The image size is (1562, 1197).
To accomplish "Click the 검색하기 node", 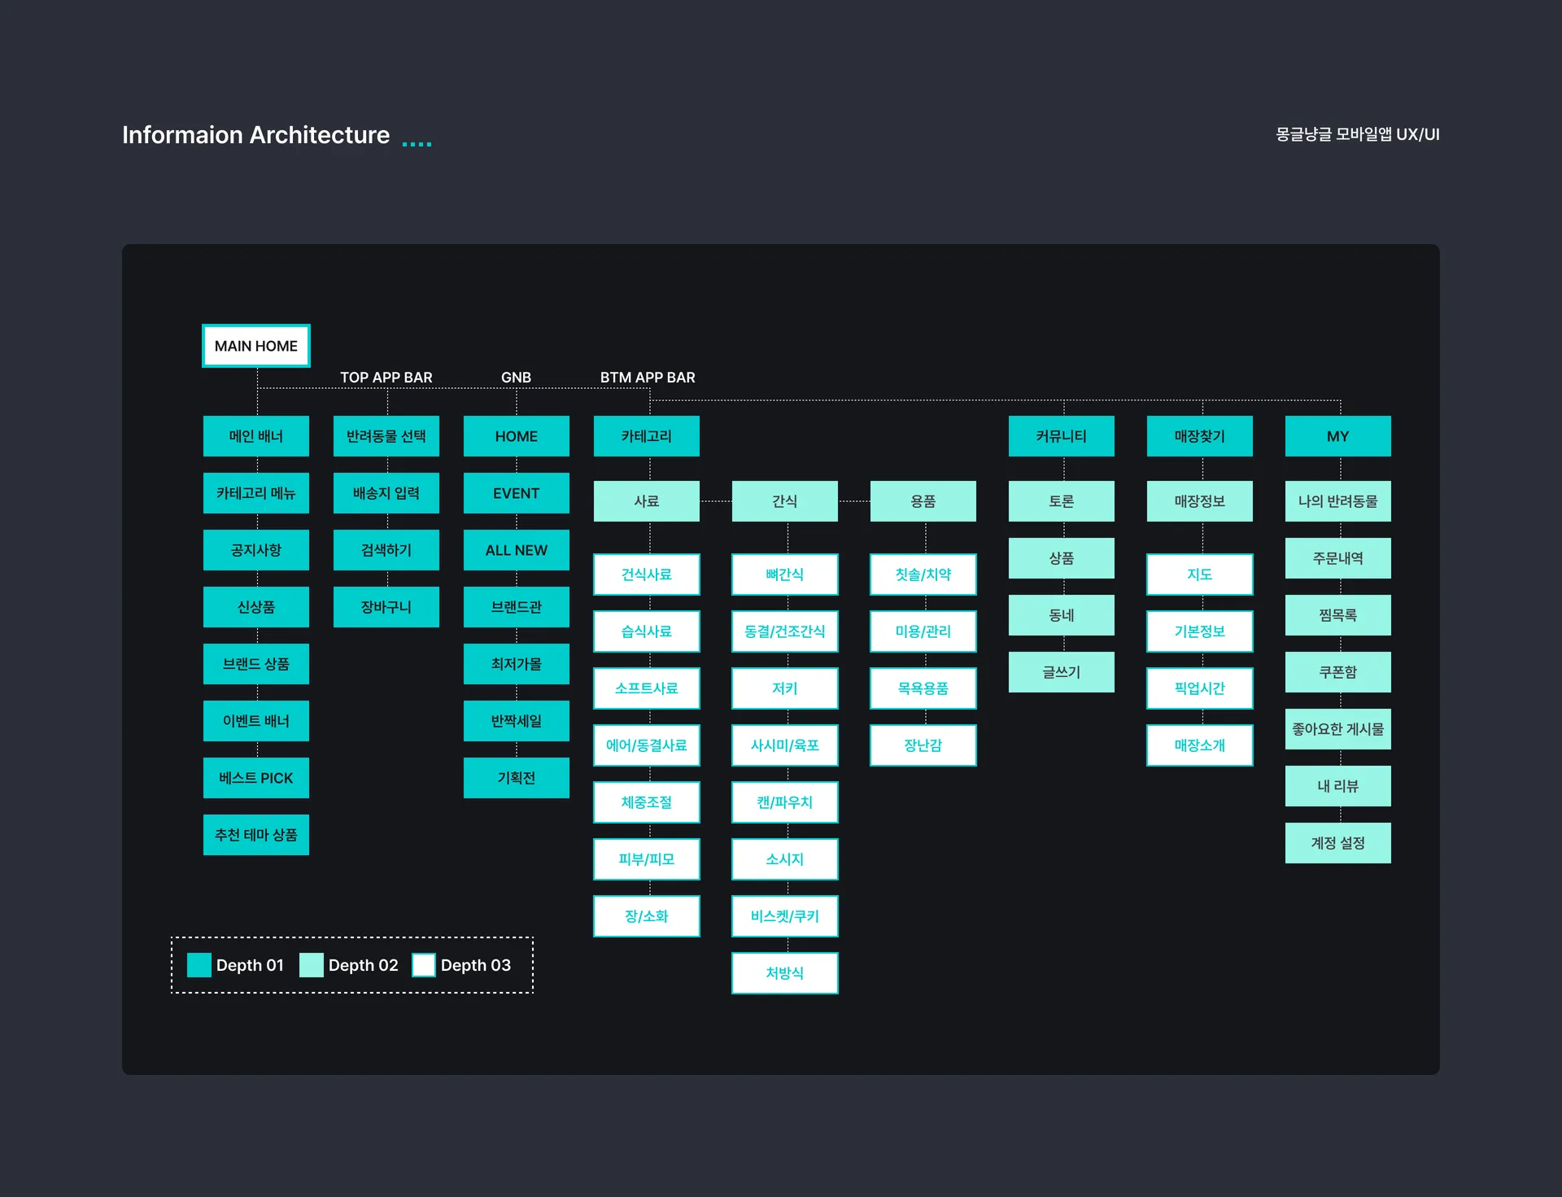I will pos(386,550).
